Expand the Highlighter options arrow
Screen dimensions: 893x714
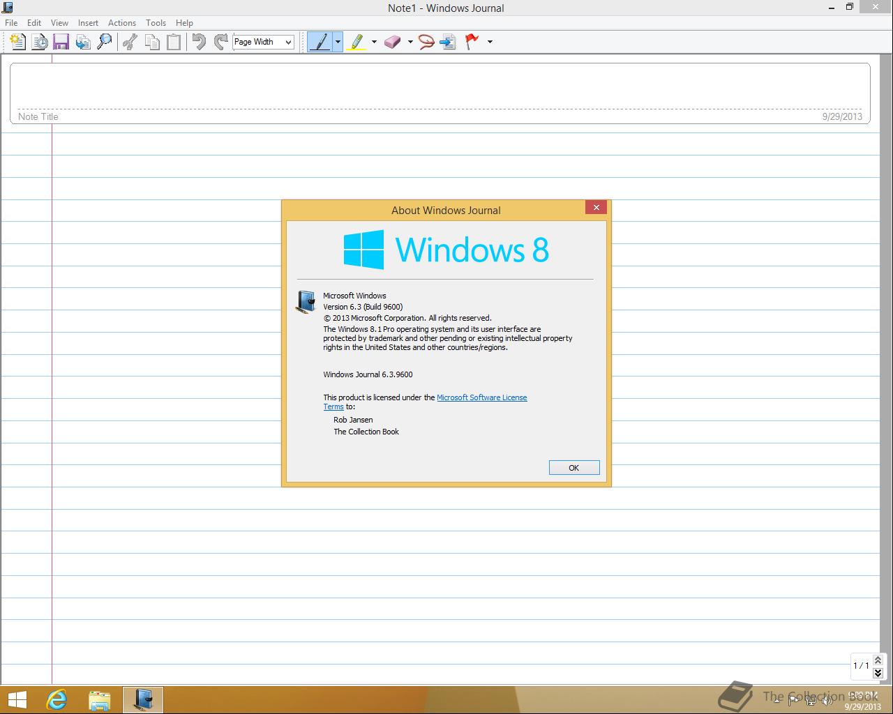374,42
